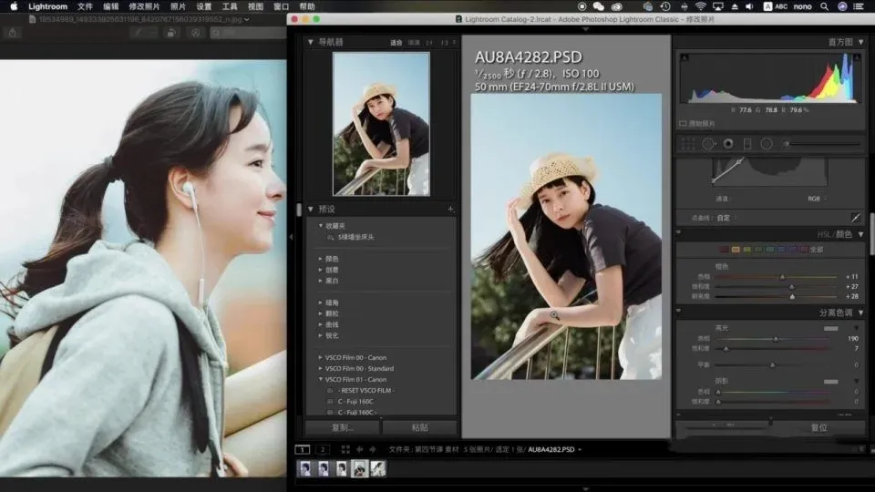Expand the 颜色 preset group
The height and width of the screenshot is (492, 875).
point(321,259)
